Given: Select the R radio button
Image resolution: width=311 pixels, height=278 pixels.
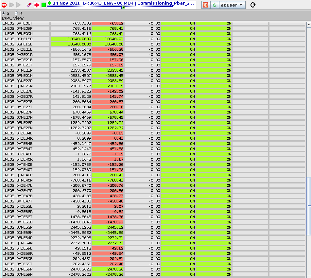Looking at the screenshot, I should pos(16,13).
